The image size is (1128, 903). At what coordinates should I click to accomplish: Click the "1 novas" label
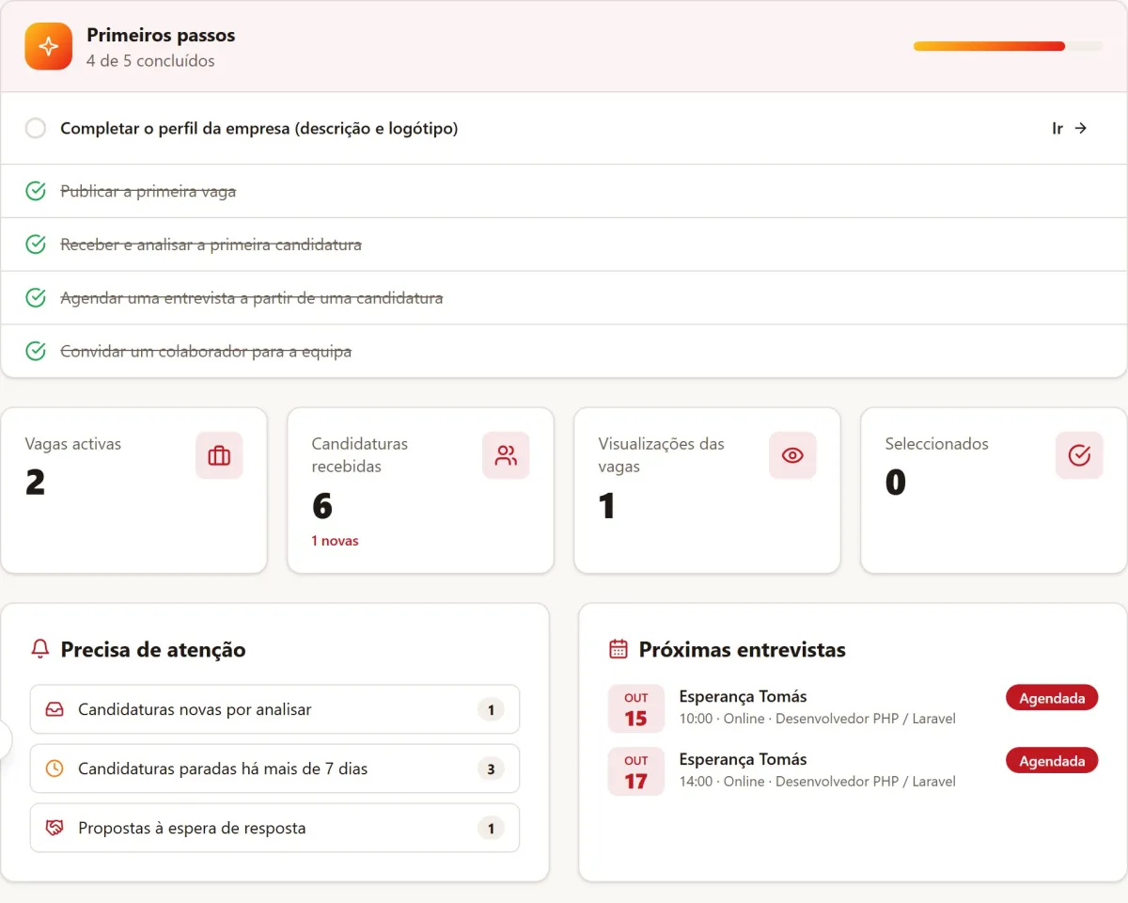tap(336, 541)
